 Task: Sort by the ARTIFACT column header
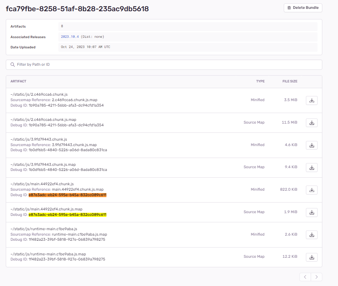[18, 81]
